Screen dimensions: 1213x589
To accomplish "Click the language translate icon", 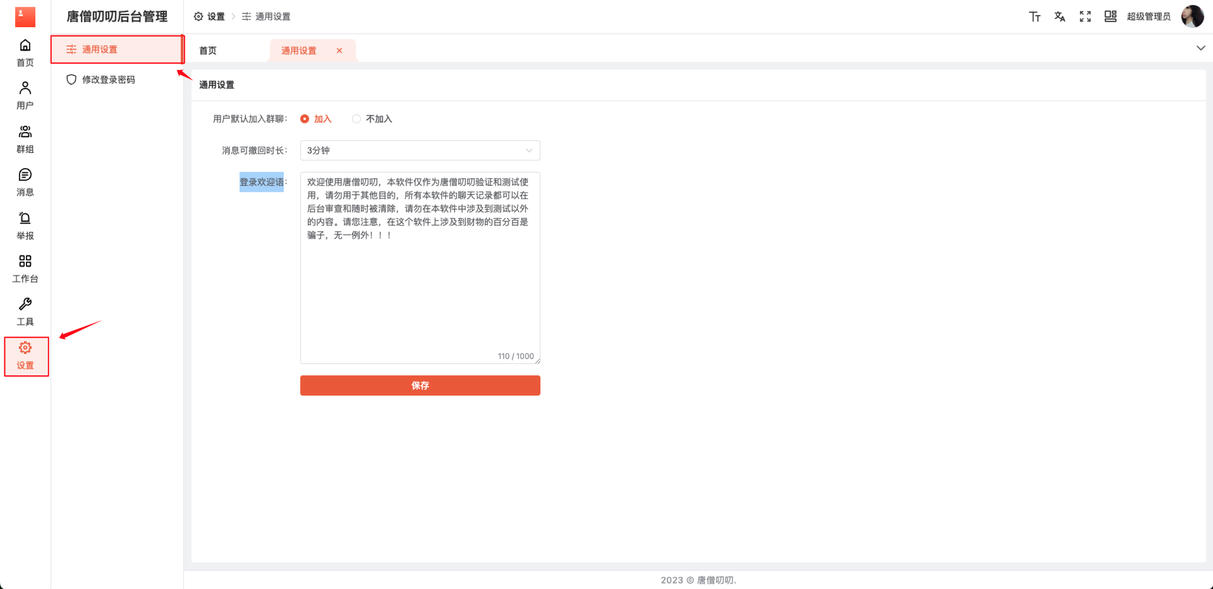I will tap(1060, 16).
